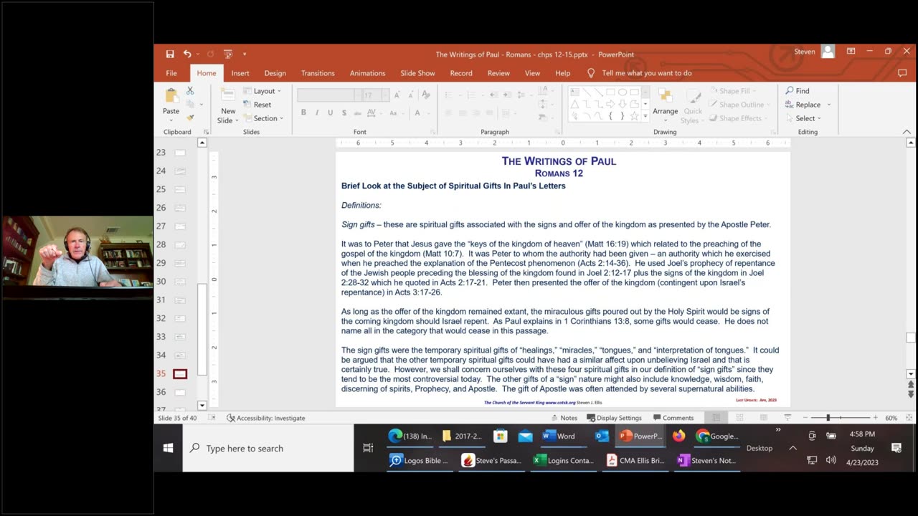Image resolution: width=918 pixels, height=516 pixels.
Task: Switch to Slide Sorter view
Action: (739, 418)
